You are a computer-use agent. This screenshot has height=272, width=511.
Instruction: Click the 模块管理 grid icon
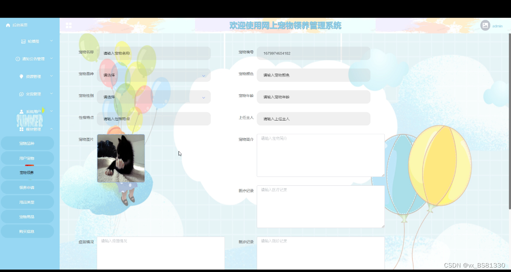click(x=21, y=129)
